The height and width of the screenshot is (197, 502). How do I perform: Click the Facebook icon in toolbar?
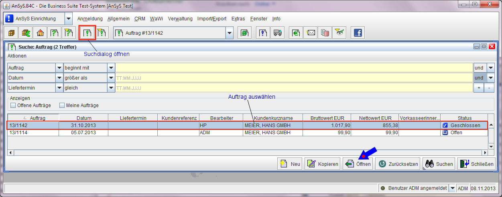(x=357, y=33)
